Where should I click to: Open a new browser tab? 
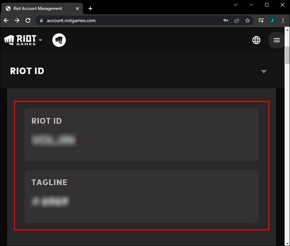tap(90, 8)
